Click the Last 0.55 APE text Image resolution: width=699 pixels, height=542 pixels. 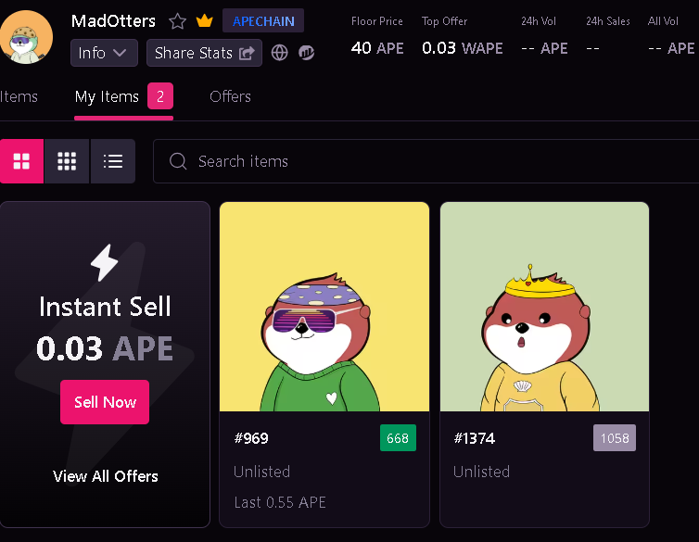[x=280, y=502]
